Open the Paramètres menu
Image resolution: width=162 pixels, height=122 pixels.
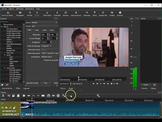[30, 9]
